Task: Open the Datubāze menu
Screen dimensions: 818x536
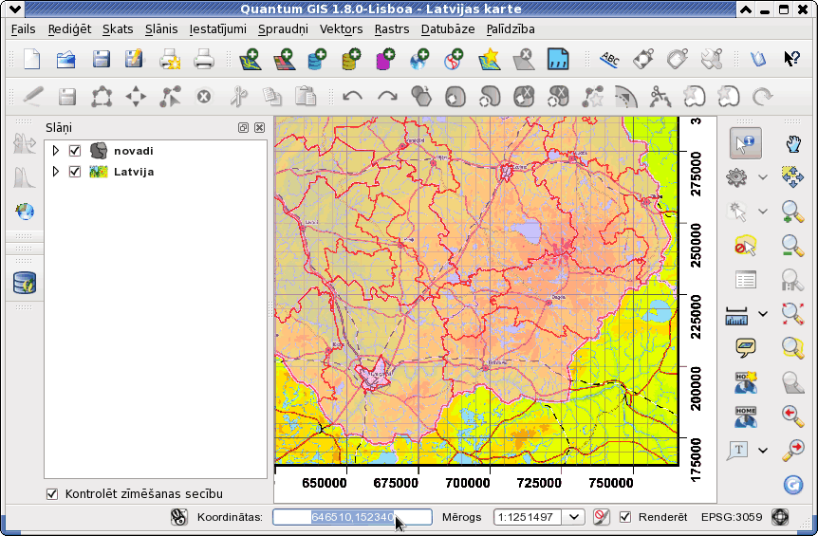Action: [x=448, y=29]
